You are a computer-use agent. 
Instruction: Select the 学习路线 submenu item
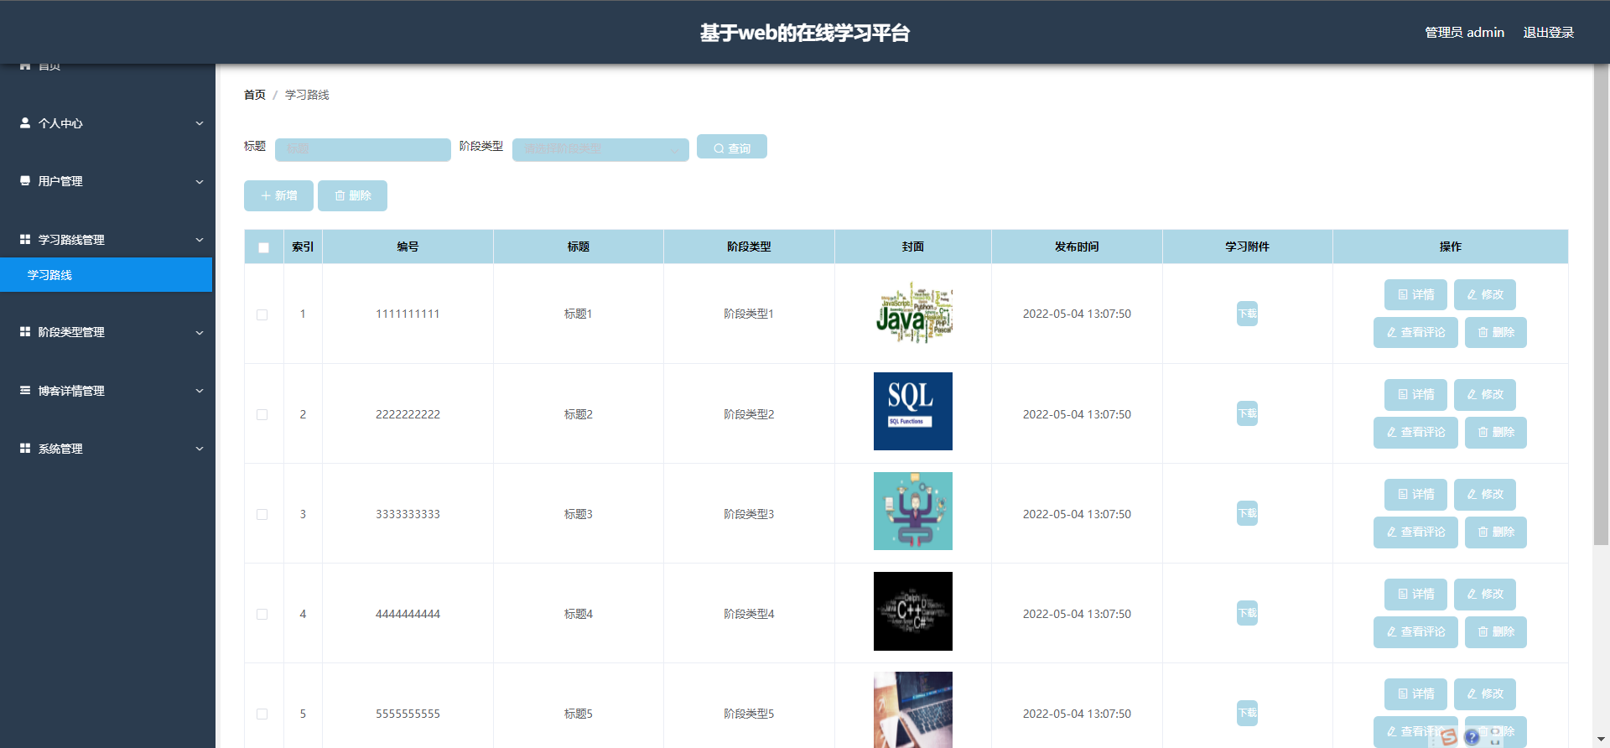pyautogui.click(x=106, y=275)
